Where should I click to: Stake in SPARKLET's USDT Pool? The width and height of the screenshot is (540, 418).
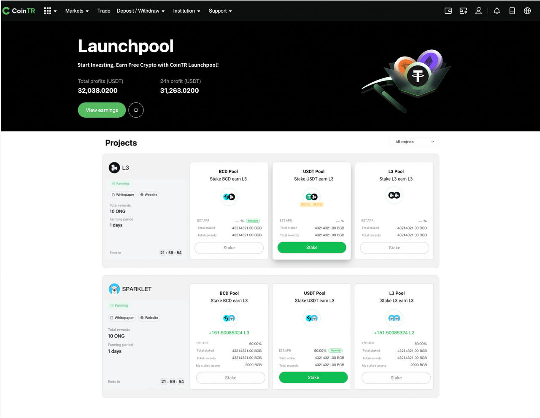click(313, 378)
